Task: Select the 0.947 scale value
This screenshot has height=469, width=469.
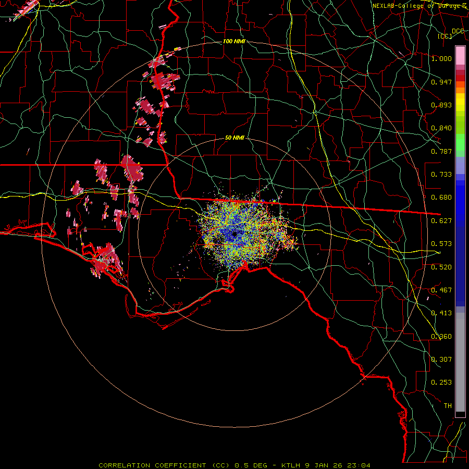Action: click(441, 82)
